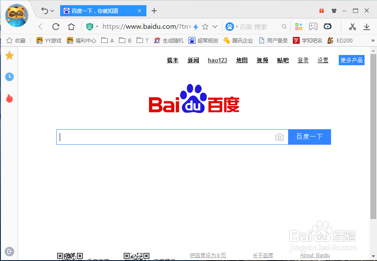Screen dimensions: 377x261
Task: Collapse sidebar with bottom arrow icon
Action: 9,252
